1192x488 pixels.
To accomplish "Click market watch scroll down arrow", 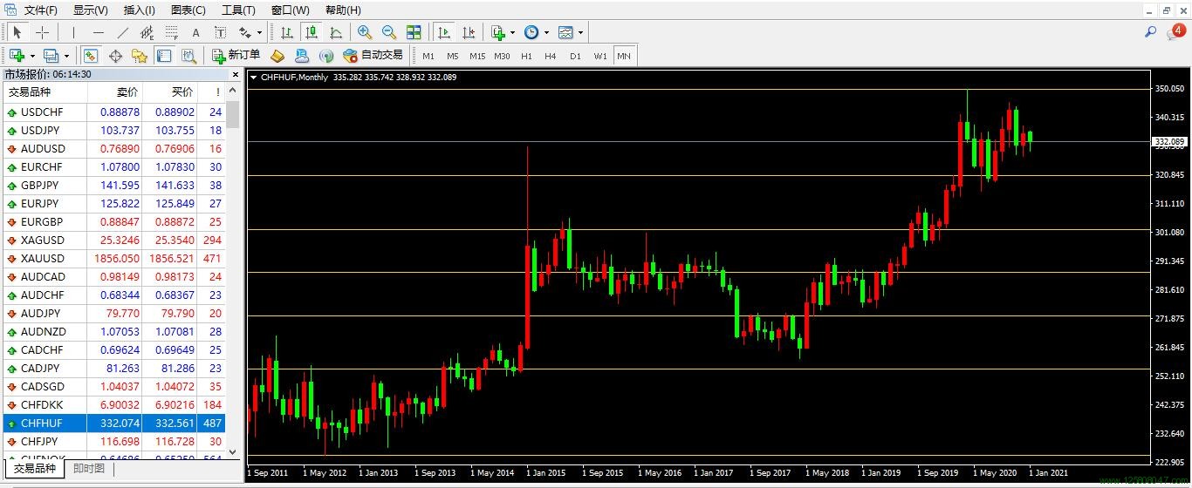I will tap(232, 451).
